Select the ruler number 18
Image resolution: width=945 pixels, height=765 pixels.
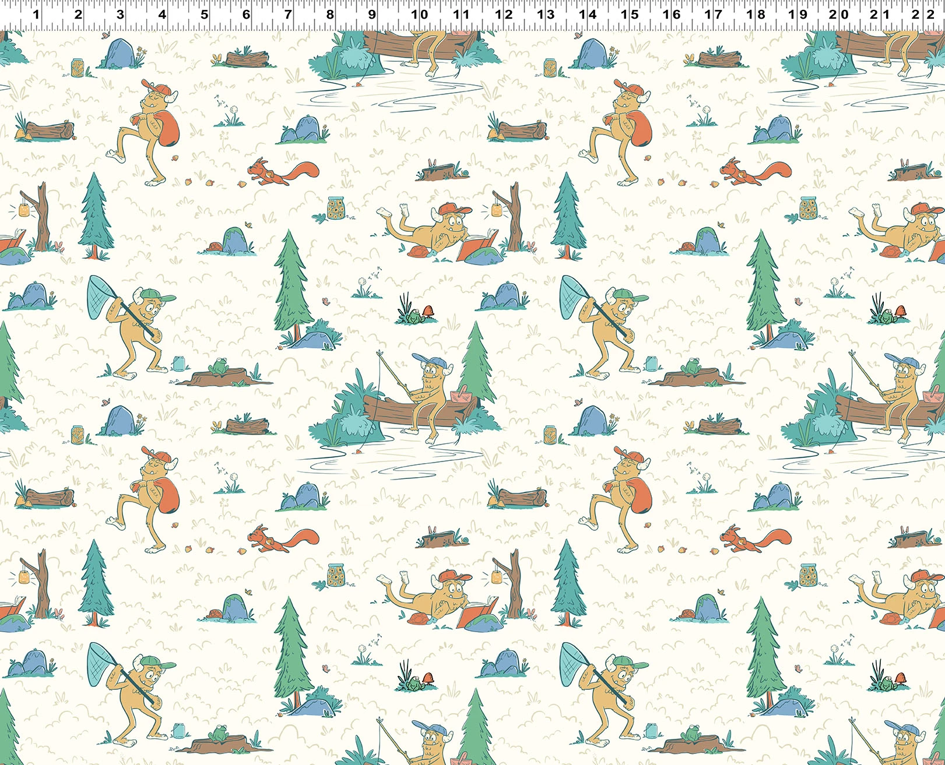[x=756, y=14]
